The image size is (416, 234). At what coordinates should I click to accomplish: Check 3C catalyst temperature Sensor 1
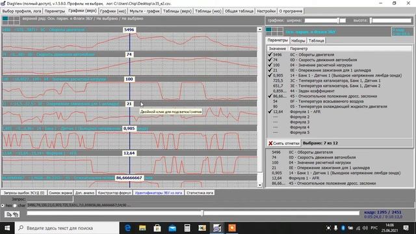270,81
